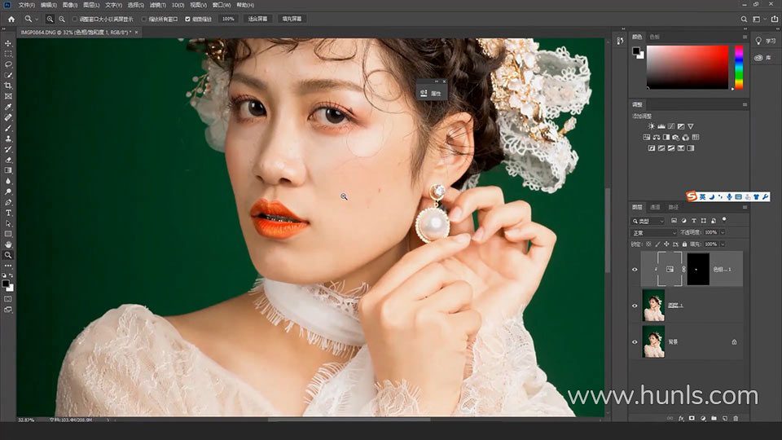
Task: Choose the Zoom Out mode icon
Action: pos(62,19)
